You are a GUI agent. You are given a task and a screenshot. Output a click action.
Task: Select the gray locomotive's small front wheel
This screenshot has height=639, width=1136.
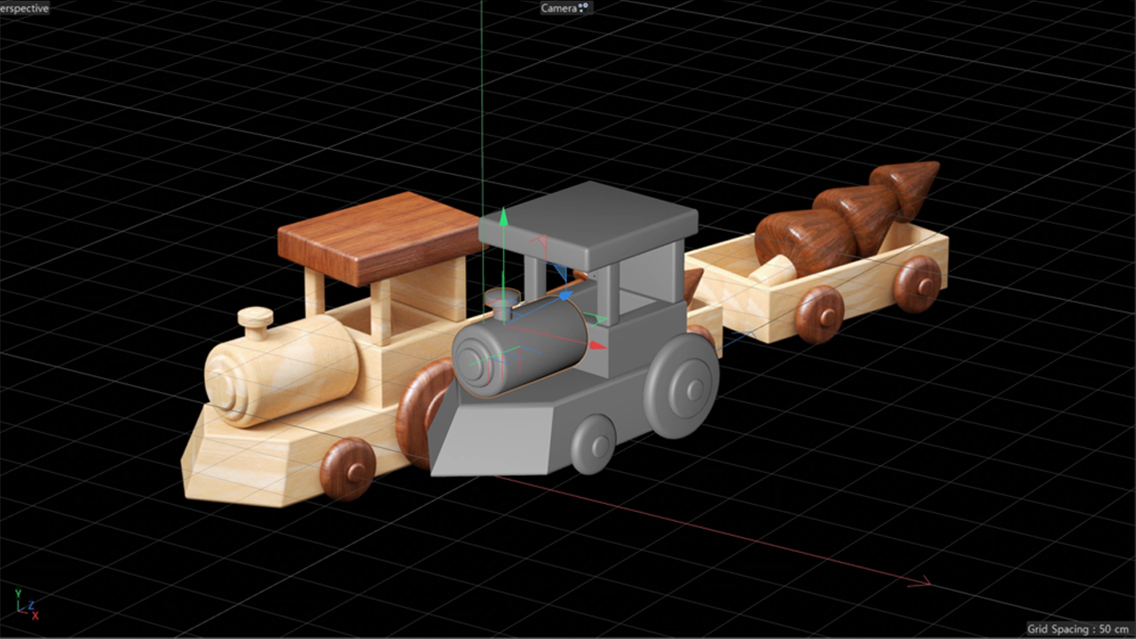click(594, 444)
